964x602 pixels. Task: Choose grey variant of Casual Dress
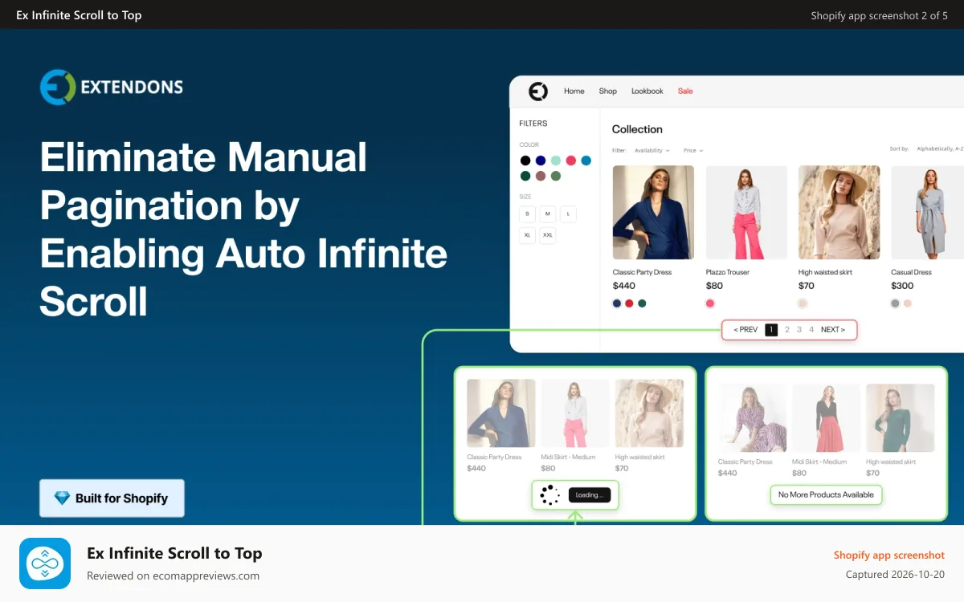(895, 303)
